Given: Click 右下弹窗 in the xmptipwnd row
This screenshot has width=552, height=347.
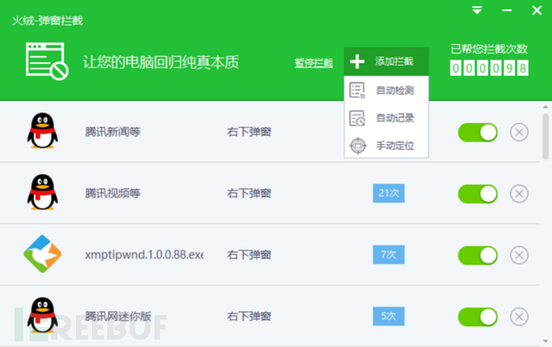Looking at the screenshot, I should click(x=249, y=254).
